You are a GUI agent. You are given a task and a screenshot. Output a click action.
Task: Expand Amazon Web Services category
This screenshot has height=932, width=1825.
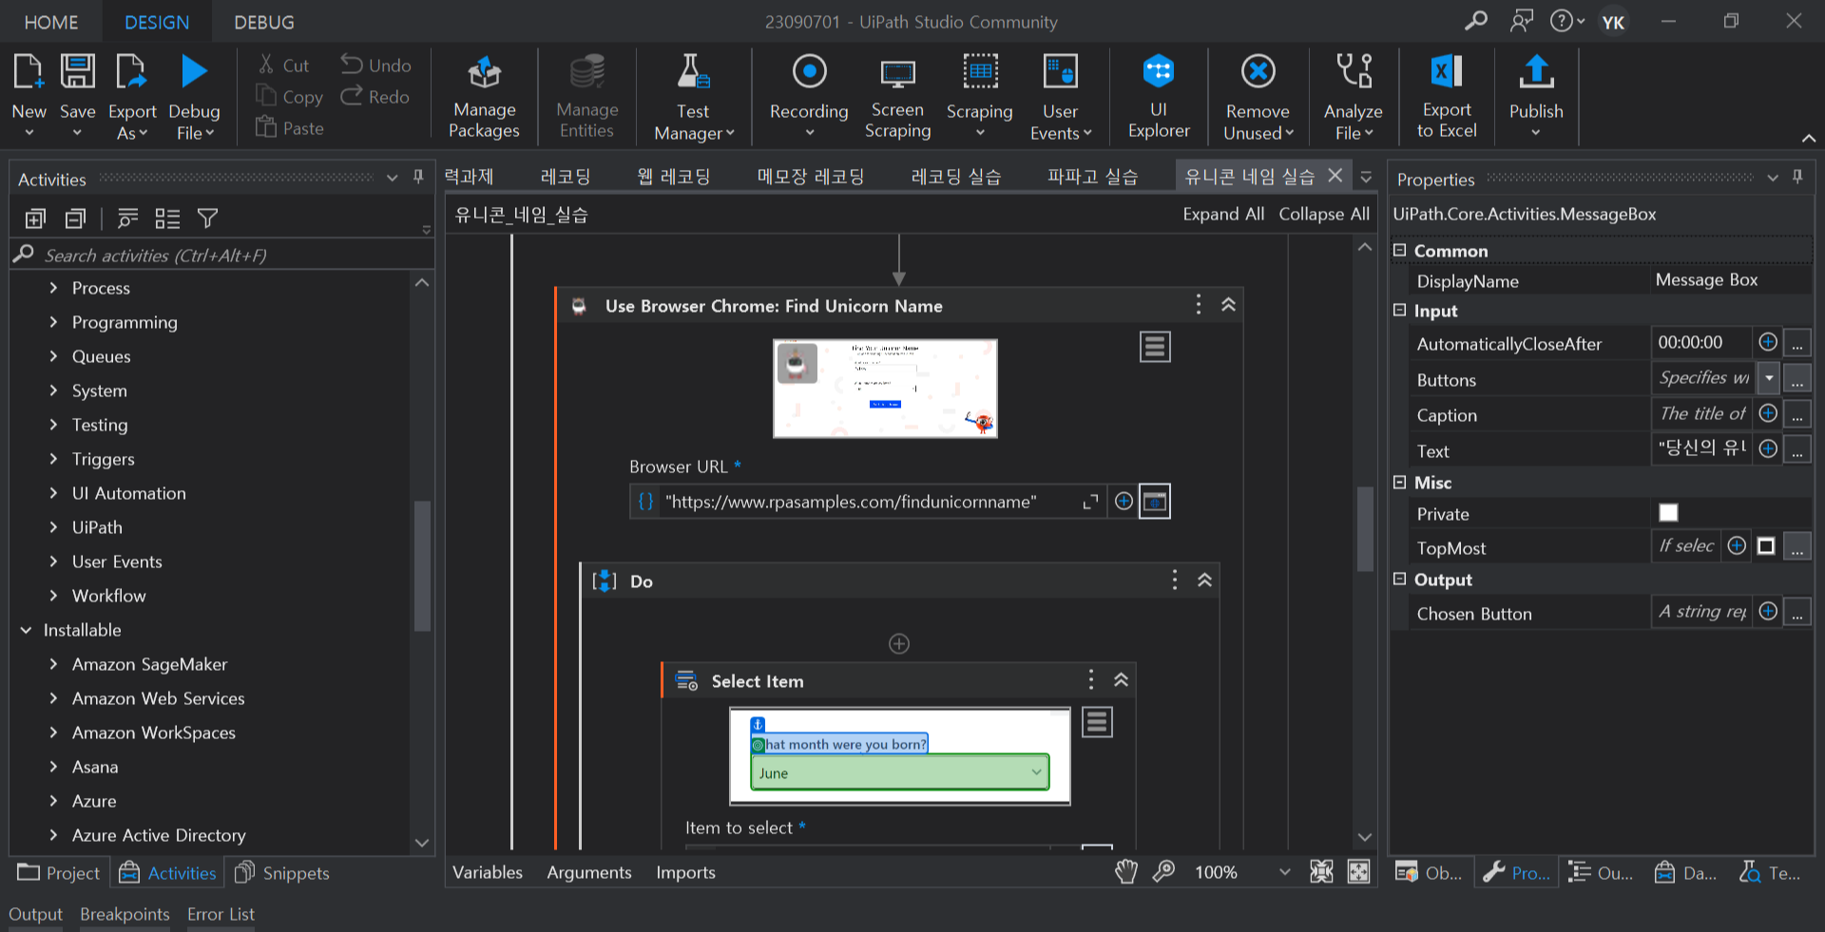coord(53,698)
